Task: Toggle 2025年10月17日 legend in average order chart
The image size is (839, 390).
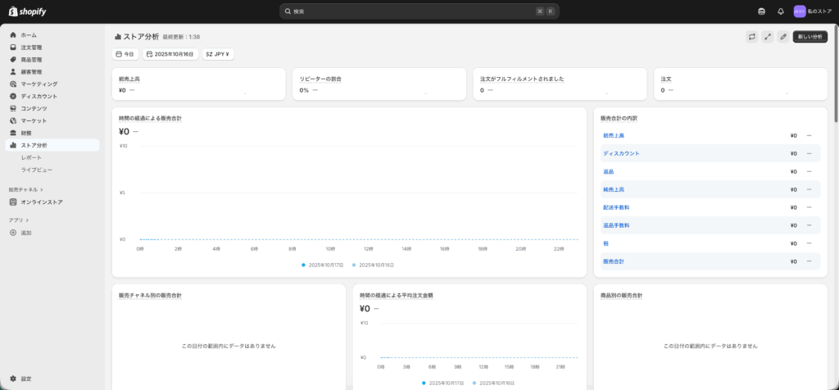Action: tap(443, 383)
